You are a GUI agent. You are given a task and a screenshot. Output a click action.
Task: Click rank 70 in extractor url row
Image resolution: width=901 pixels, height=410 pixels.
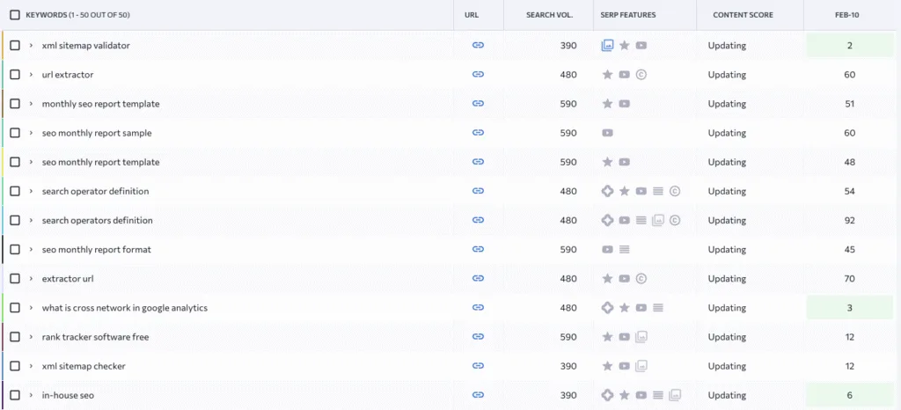pyautogui.click(x=850, y=279)
